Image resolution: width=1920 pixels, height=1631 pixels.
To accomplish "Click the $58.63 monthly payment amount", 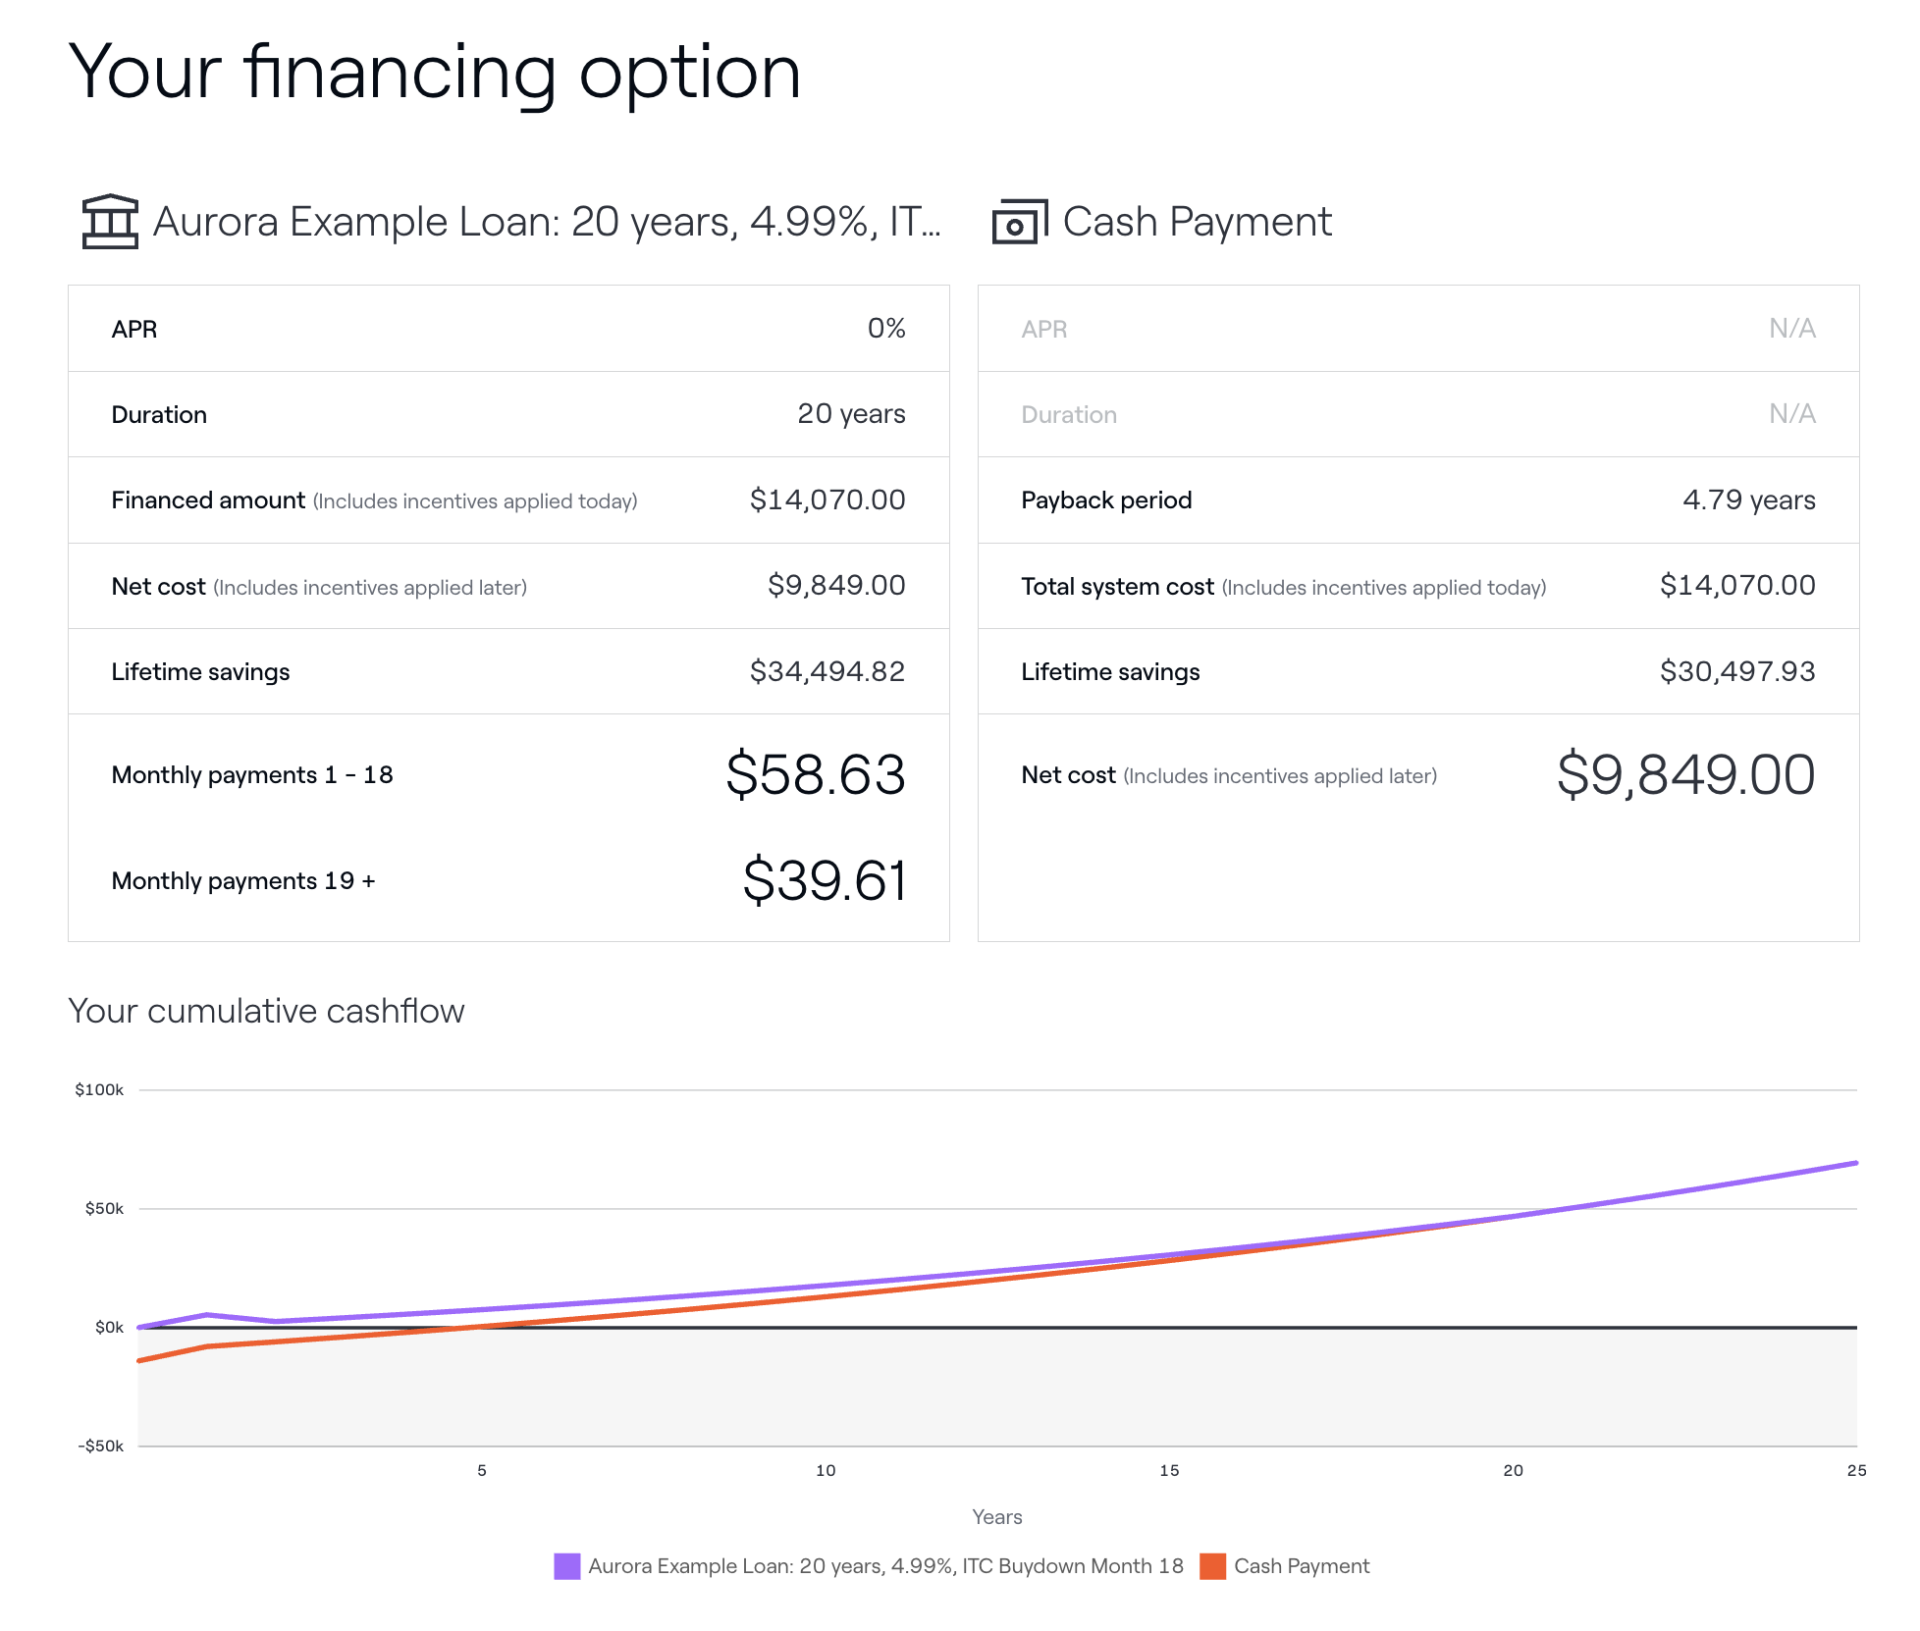I will pyautogui.click(x=815, y=774).
